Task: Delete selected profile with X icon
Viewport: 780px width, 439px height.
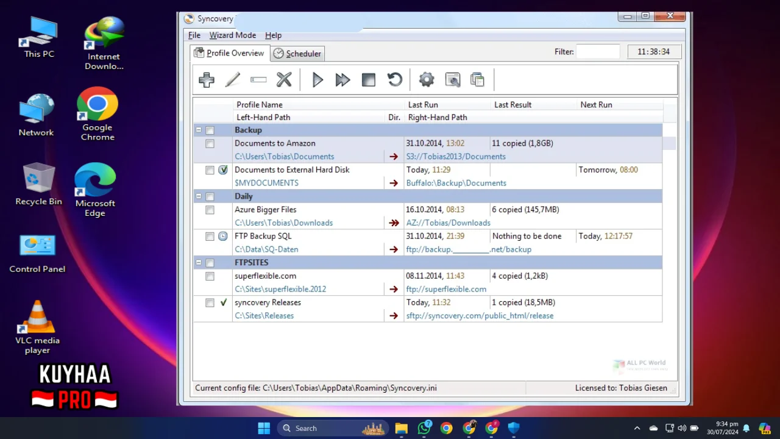Action: pyautogui.click(x=284, y=80)
